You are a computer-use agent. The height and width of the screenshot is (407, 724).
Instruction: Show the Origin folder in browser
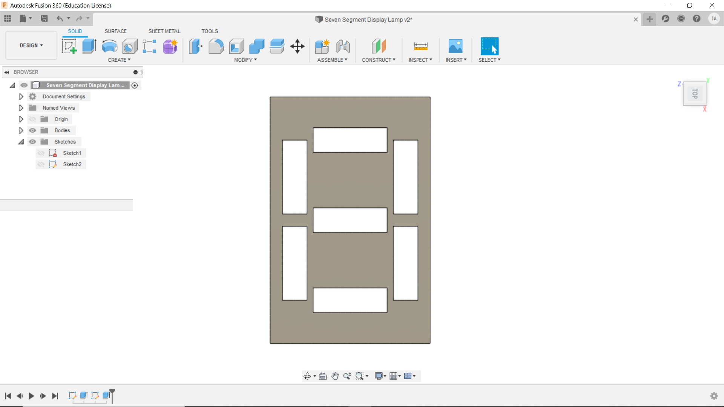(x=32, y=119)
